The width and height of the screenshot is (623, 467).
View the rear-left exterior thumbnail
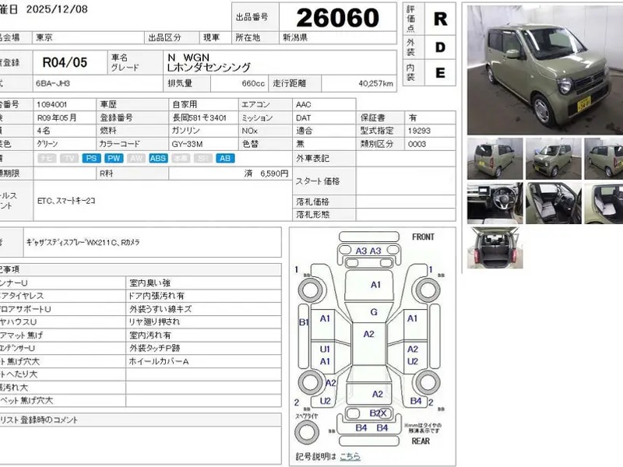tap(495, 159)
